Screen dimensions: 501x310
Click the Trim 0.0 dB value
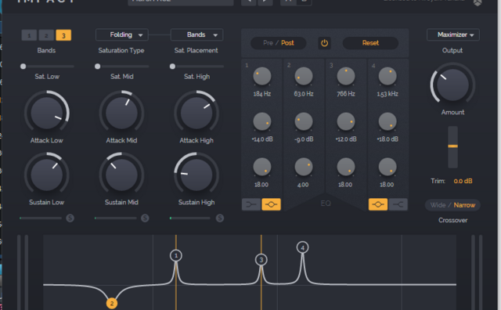[463, 181]
